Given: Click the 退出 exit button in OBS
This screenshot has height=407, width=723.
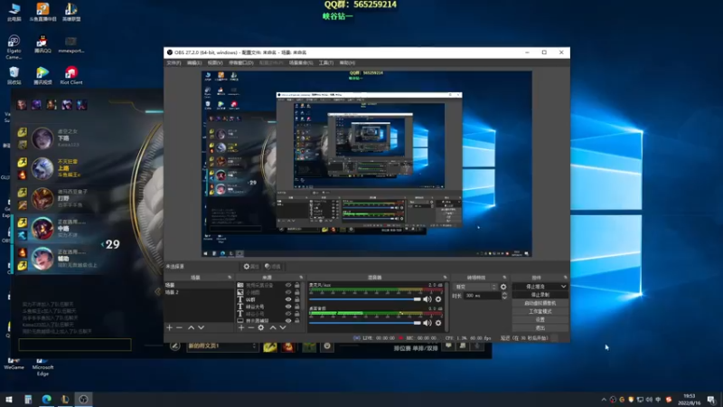Looking at the screenshot, I should click(x=540, y=327).
